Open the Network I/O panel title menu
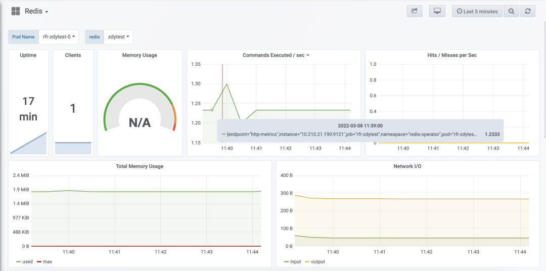546x271 pixels. point(407,166)
